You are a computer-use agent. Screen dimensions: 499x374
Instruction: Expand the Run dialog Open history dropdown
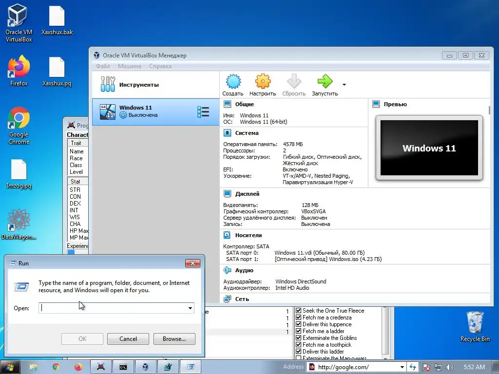pyautogui.click(x=190, y=308)
